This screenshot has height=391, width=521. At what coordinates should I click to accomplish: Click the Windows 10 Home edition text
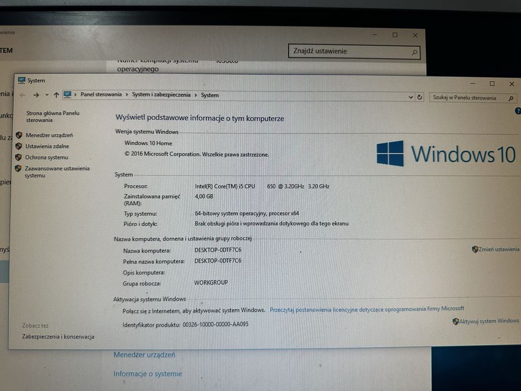click(x=148, y=144)
